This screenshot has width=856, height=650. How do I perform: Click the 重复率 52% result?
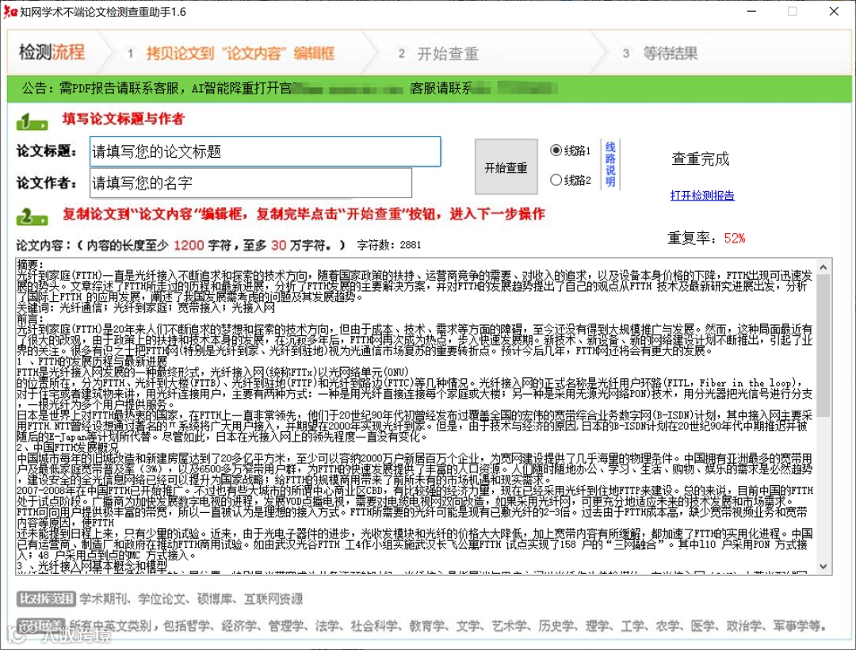706,238
